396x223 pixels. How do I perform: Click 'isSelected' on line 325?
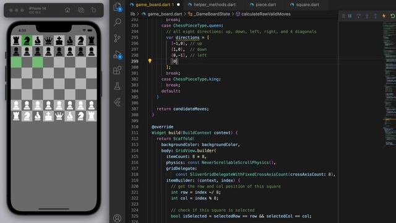click(x=195, y=216)
